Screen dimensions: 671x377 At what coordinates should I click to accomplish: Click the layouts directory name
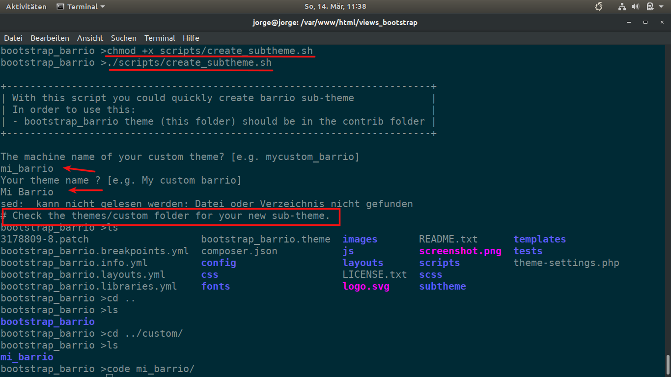tap(363, 263)
